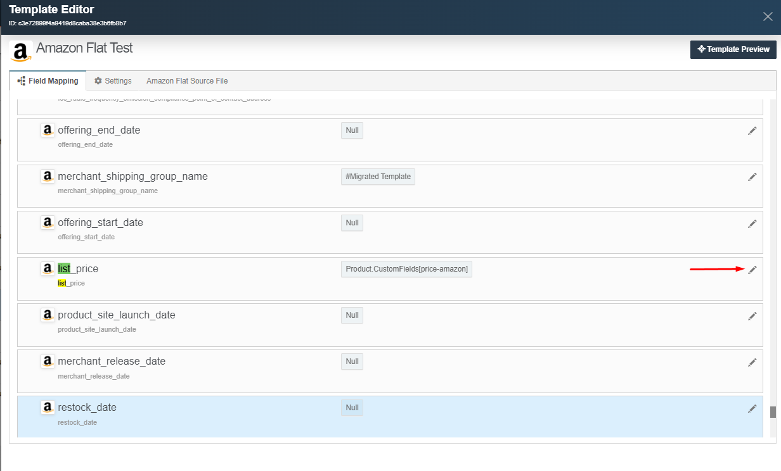Click the large Amazon logo in header
Screen dimensions: 781x471
(x=21, y=51)
